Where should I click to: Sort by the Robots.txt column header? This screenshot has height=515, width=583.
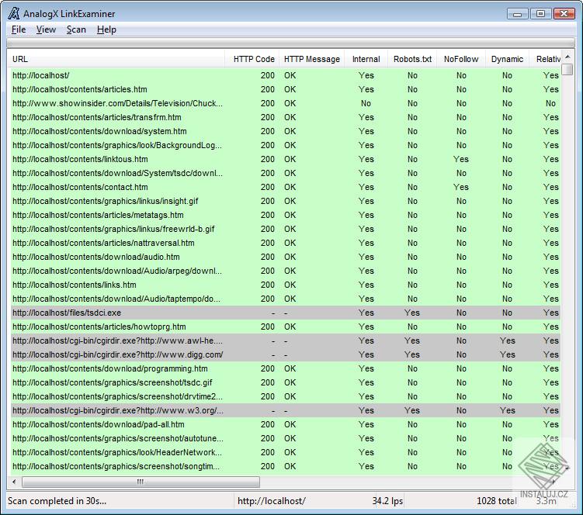pos(413,59)
